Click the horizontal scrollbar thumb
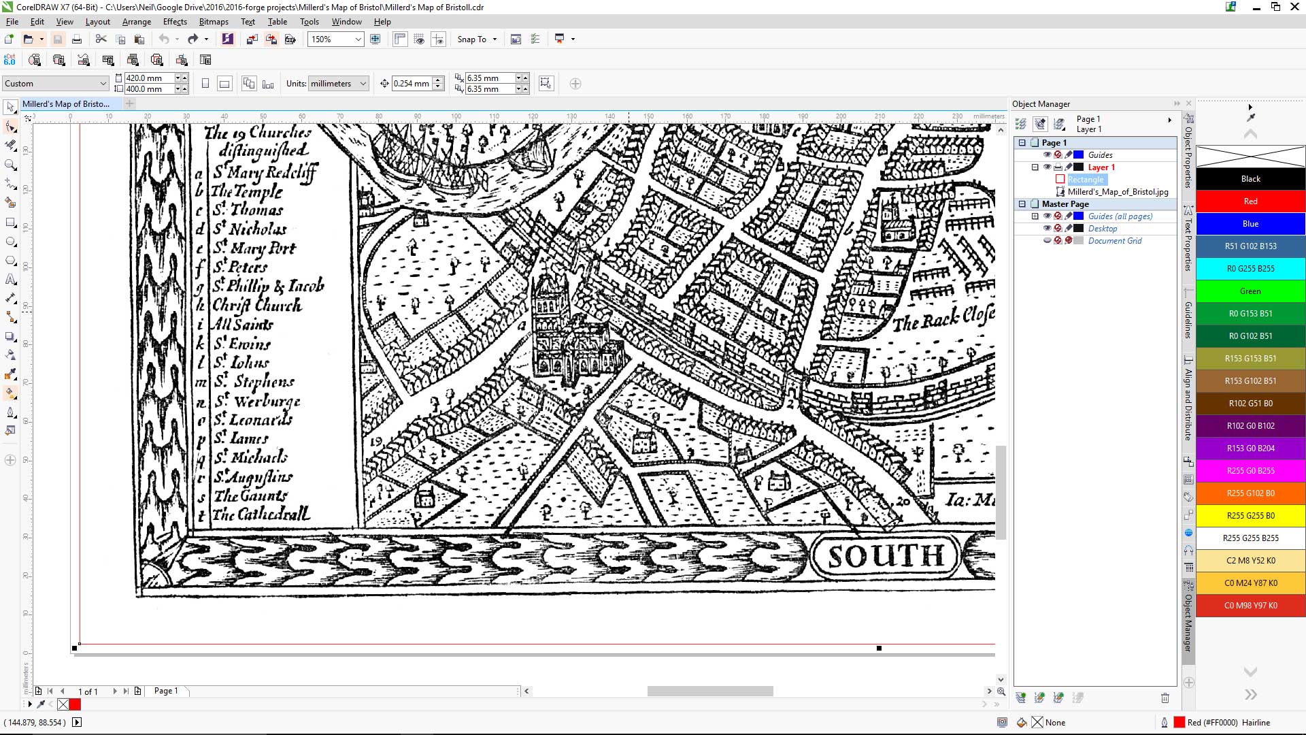 click(710, 691)
